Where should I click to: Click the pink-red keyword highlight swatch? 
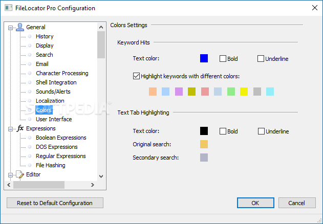tap(205, 92)
